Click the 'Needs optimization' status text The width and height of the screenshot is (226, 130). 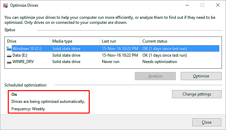tap(160, 62)
